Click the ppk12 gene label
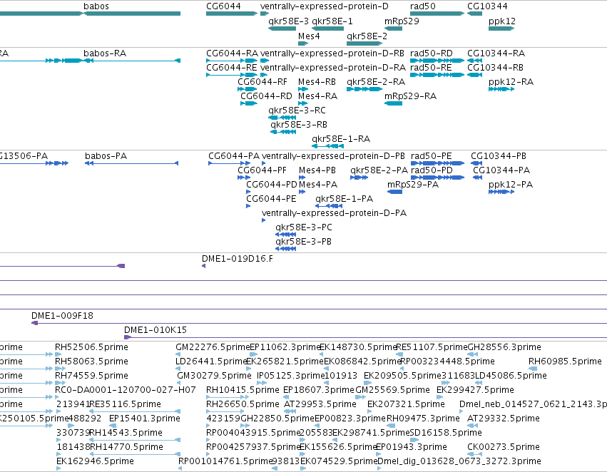The width and height of the screenshot is (607, 472). (x=502, y=21)
